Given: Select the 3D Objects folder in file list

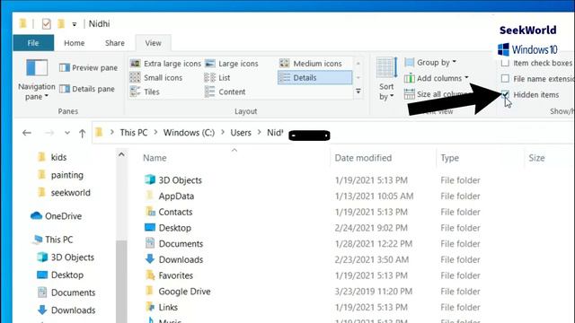Looking at the screenshot, I should pos(180,180).
